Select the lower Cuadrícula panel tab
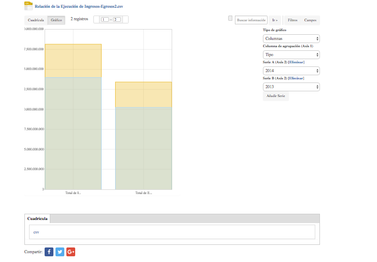The image size is (377, 262). tap(37, 219)
